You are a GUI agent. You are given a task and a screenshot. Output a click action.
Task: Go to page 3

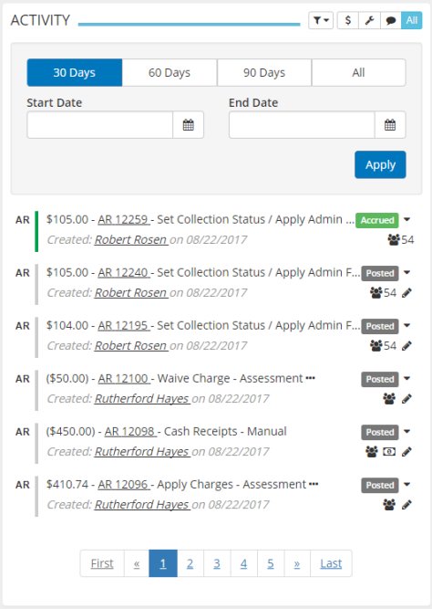217,563
